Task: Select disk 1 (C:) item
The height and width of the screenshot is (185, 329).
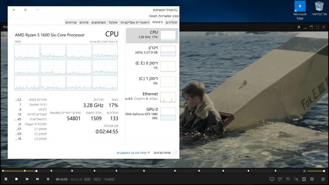Action: [x=152, y=82]
